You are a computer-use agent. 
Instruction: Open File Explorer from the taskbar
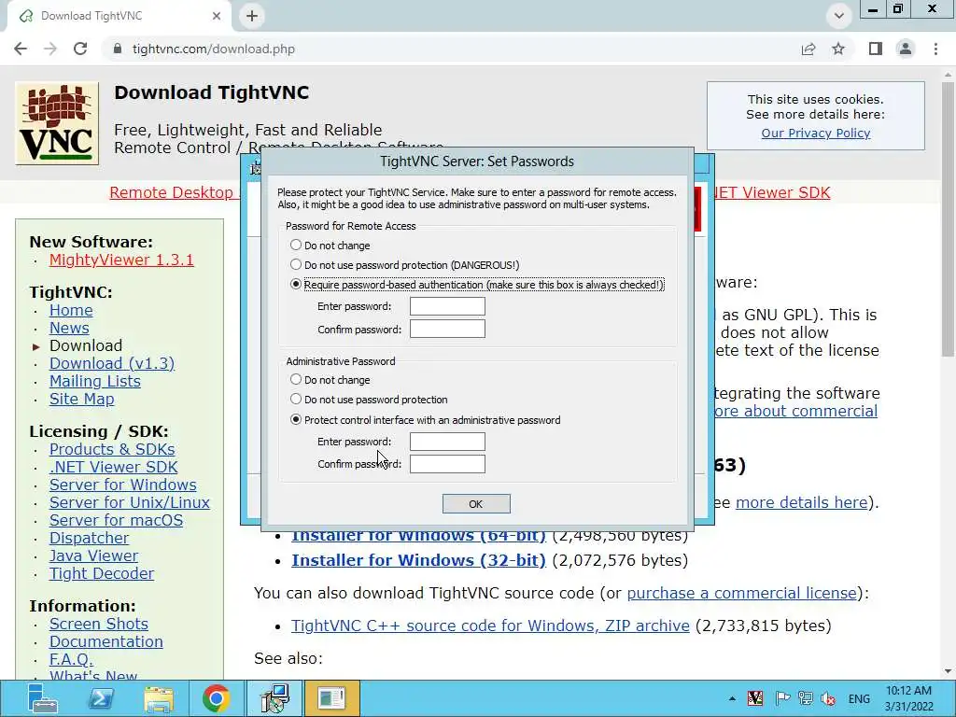(159, 698)
